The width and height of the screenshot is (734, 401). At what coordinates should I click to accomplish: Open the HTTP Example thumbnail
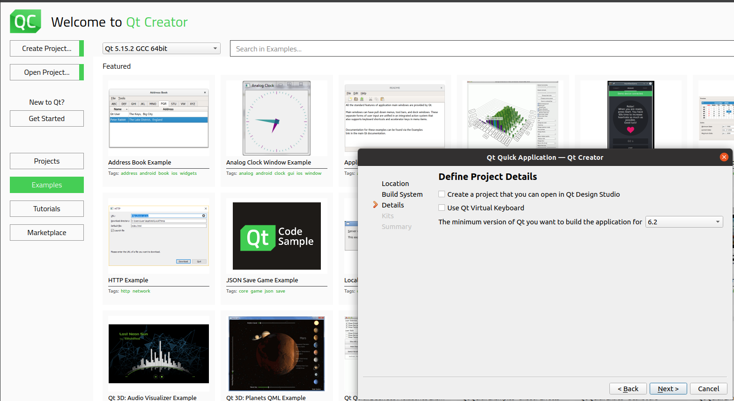158,236
